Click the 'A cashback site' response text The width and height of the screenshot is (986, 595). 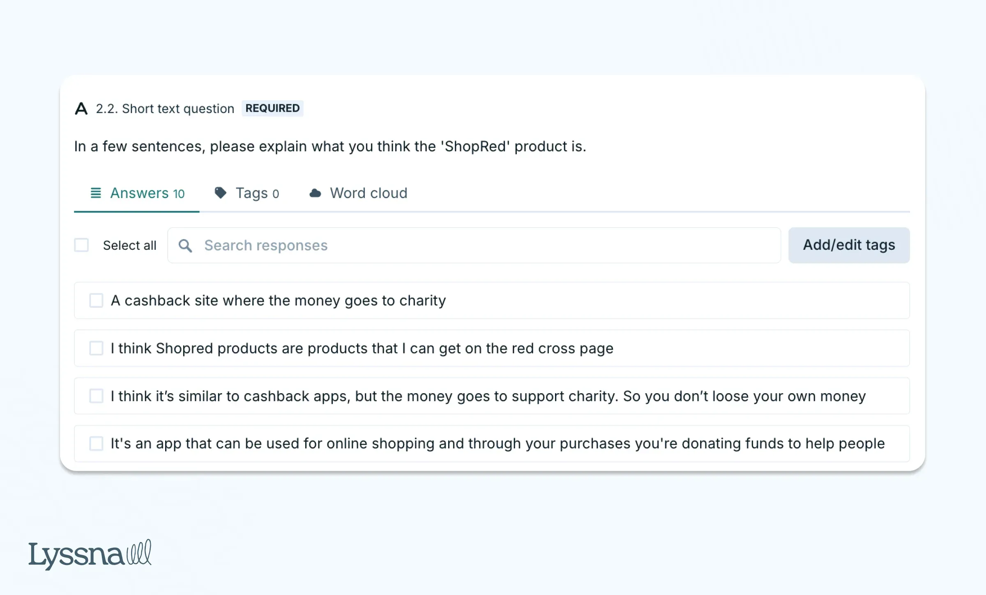tap(278, 301)
